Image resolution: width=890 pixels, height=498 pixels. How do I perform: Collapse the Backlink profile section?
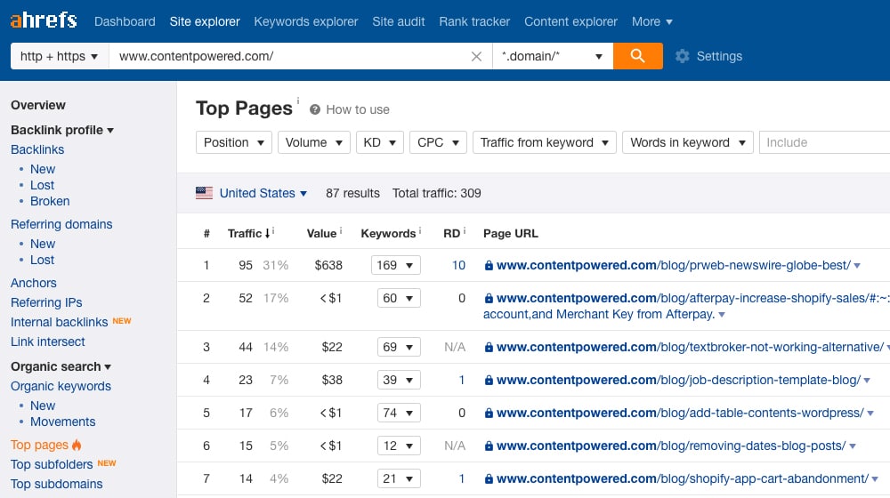point(62,130)
